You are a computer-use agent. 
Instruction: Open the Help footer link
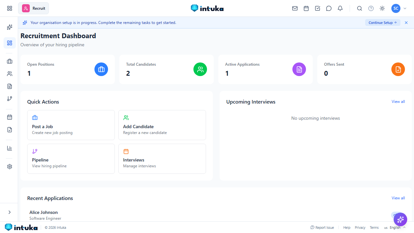pos(347,227)
